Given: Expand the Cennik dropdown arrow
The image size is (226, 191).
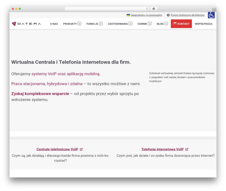Looking at the screenshot, I should 150,23.
